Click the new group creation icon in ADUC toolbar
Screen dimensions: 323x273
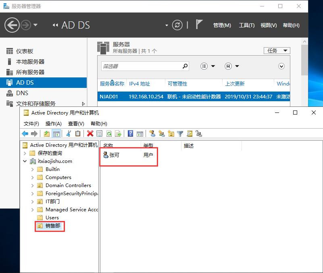tap(161, 133)
